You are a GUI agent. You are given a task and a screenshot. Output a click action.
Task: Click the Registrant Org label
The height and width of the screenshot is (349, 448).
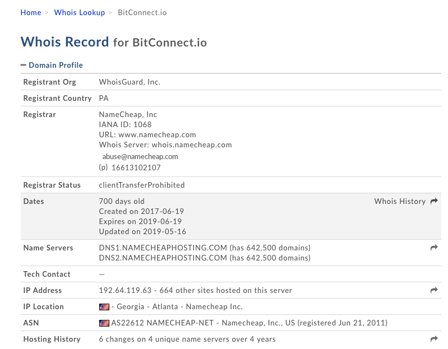tap(50, 82)
